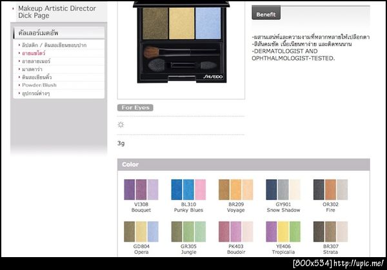Click the BR307 Strata label text
387x270 pixels.
click(x=330, y=249)
